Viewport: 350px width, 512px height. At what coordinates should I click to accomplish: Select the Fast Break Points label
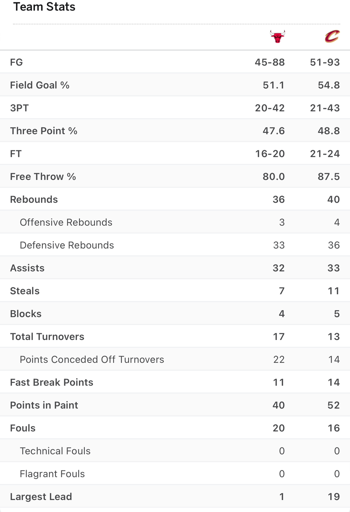click(x=52, y=382)
